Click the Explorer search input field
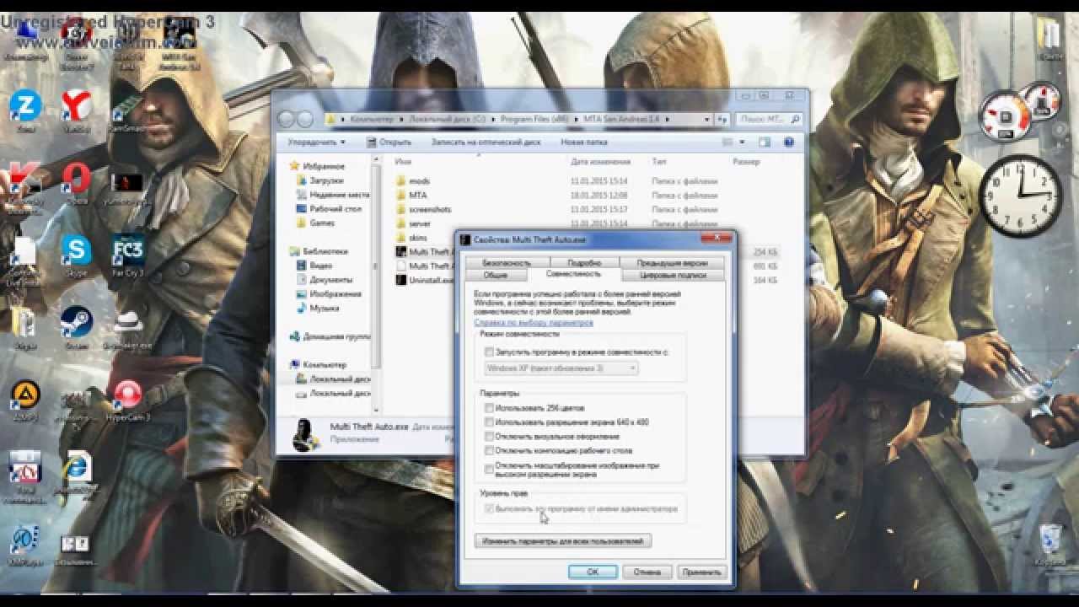 tap(768, 119)
